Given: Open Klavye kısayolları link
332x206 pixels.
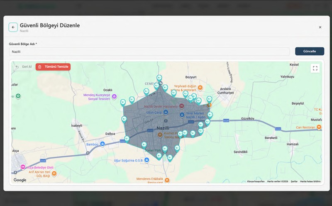Looking at the screenshot, I should [x=256, y=181].
